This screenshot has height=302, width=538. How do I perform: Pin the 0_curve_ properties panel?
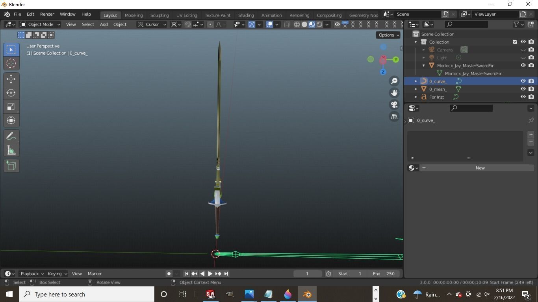click(531, 120)
